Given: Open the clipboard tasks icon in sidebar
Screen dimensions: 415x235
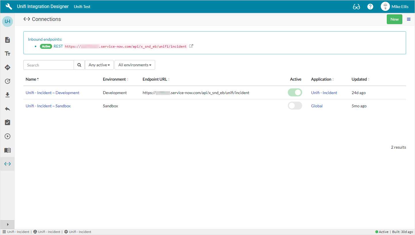Looking at the screenshot, I should (7, 122).
